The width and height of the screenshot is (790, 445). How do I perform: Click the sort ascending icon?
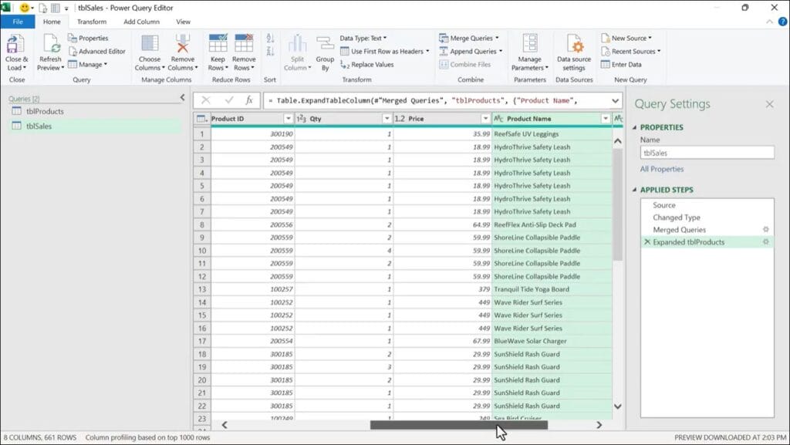270,38
